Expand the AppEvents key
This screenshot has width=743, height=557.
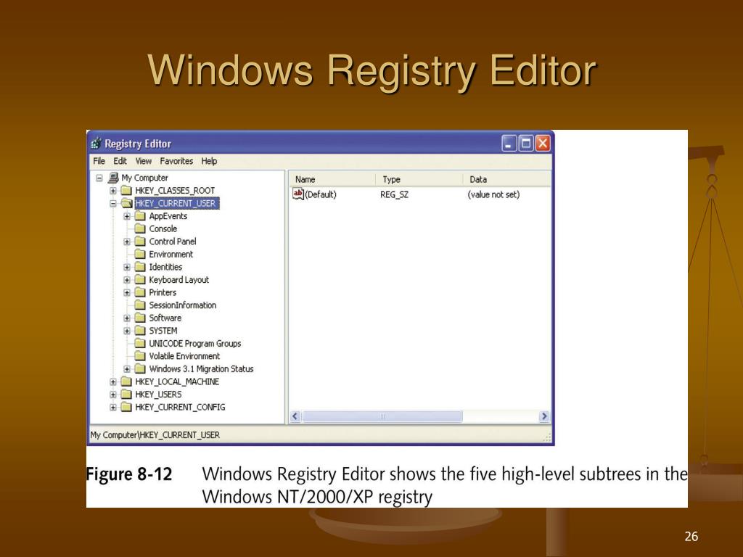[x=127, y=216]
